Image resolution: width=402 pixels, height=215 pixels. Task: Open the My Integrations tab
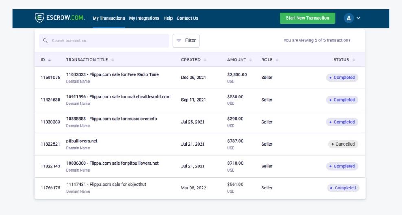144,18
